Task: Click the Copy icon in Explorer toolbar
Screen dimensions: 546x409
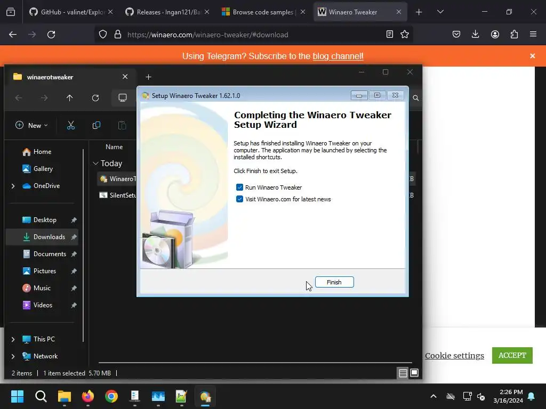Action: tap(97, 125)
